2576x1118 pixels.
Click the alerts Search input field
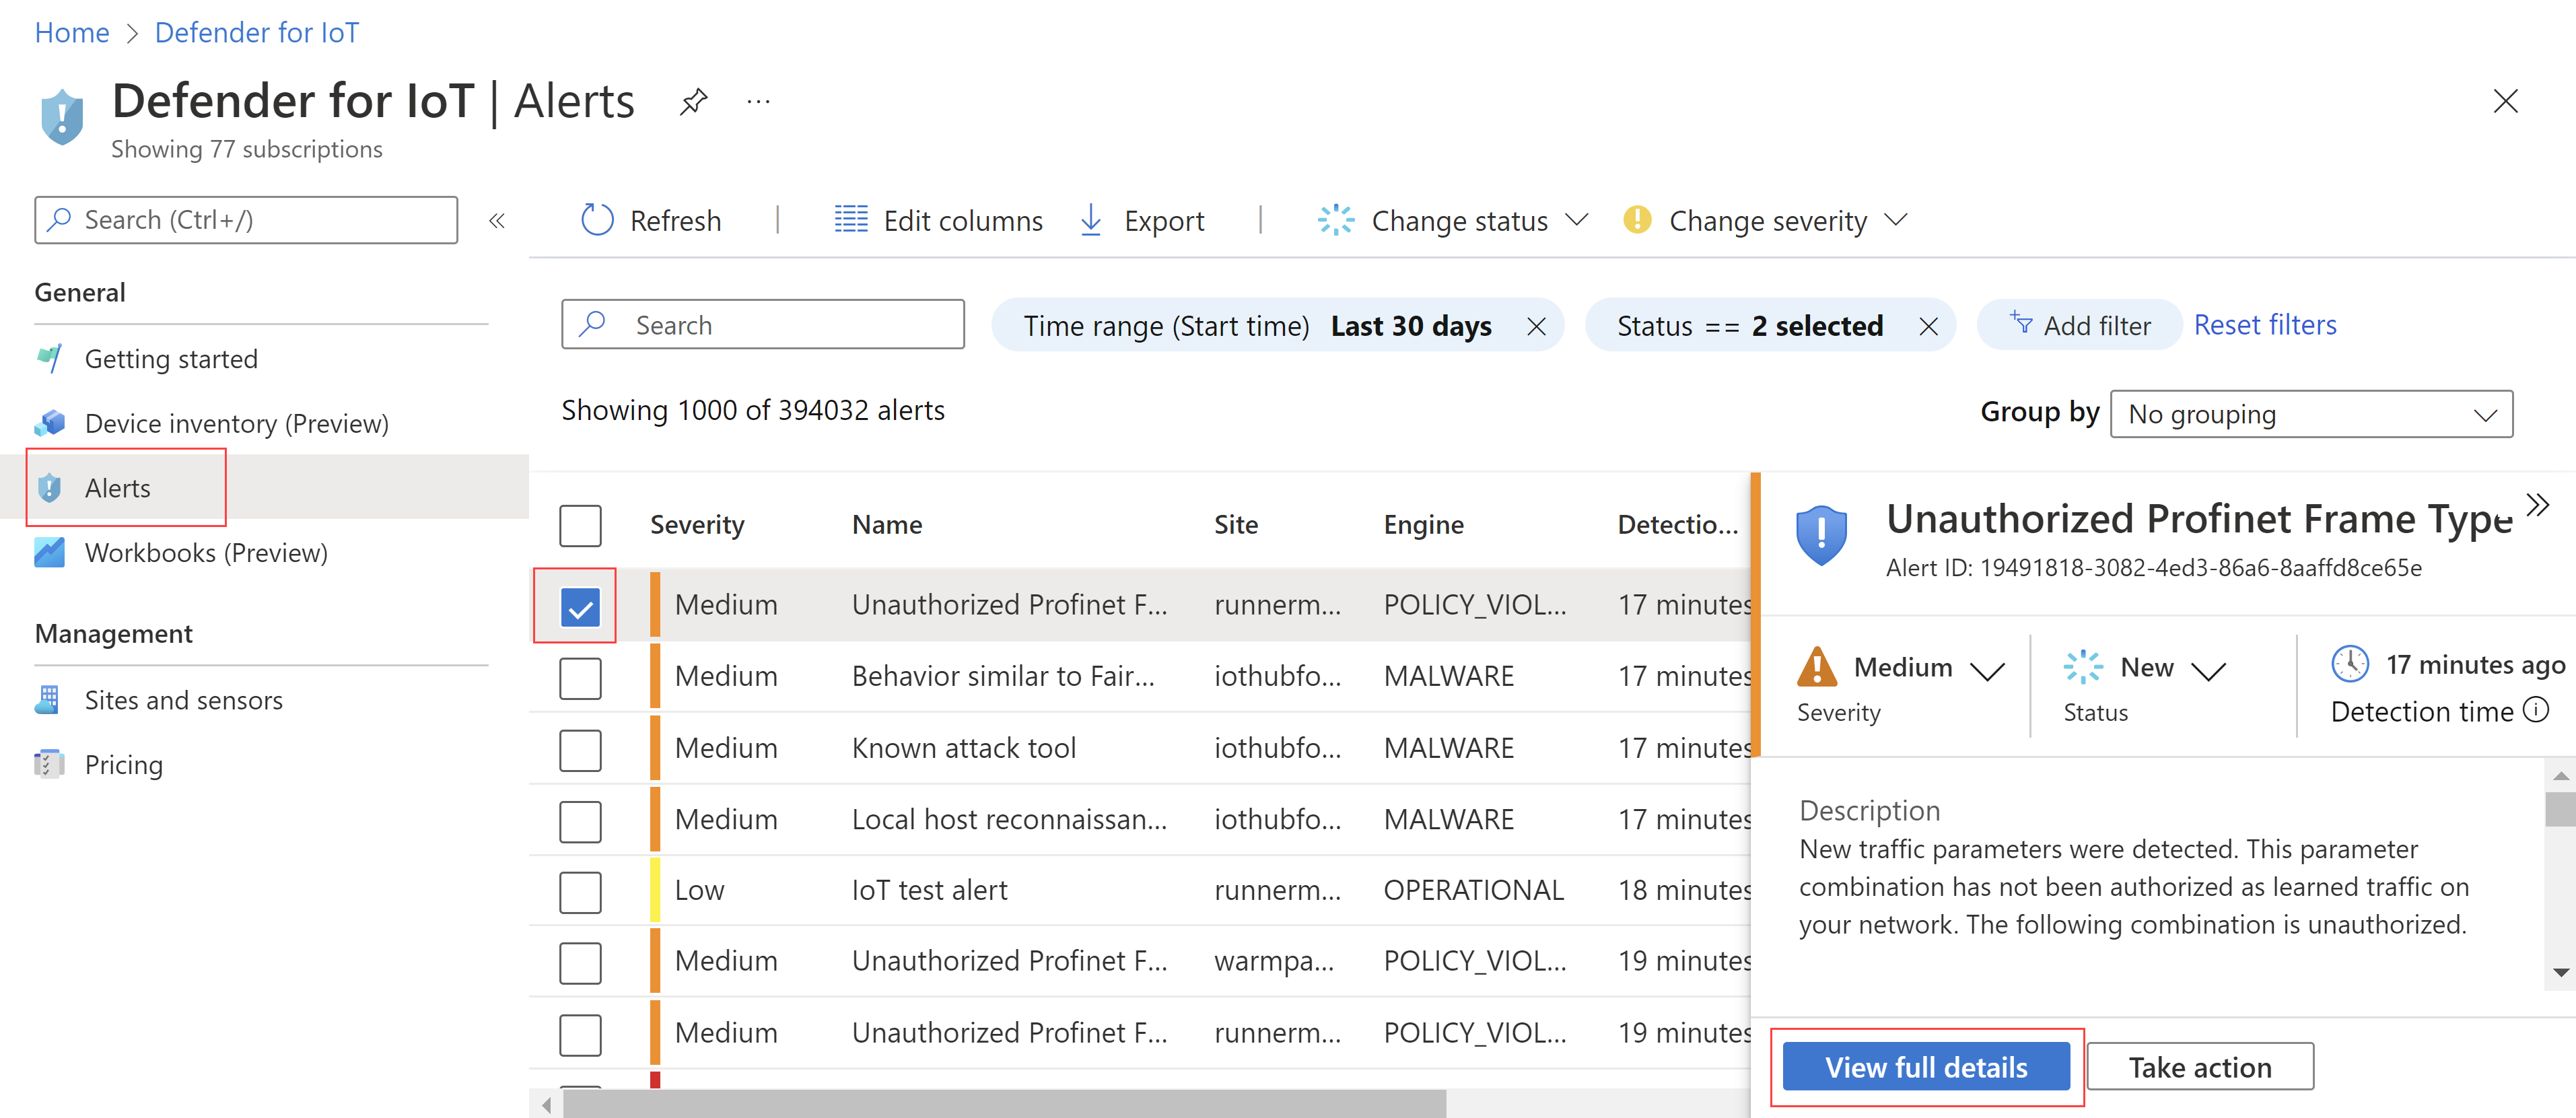click(763, 324)
